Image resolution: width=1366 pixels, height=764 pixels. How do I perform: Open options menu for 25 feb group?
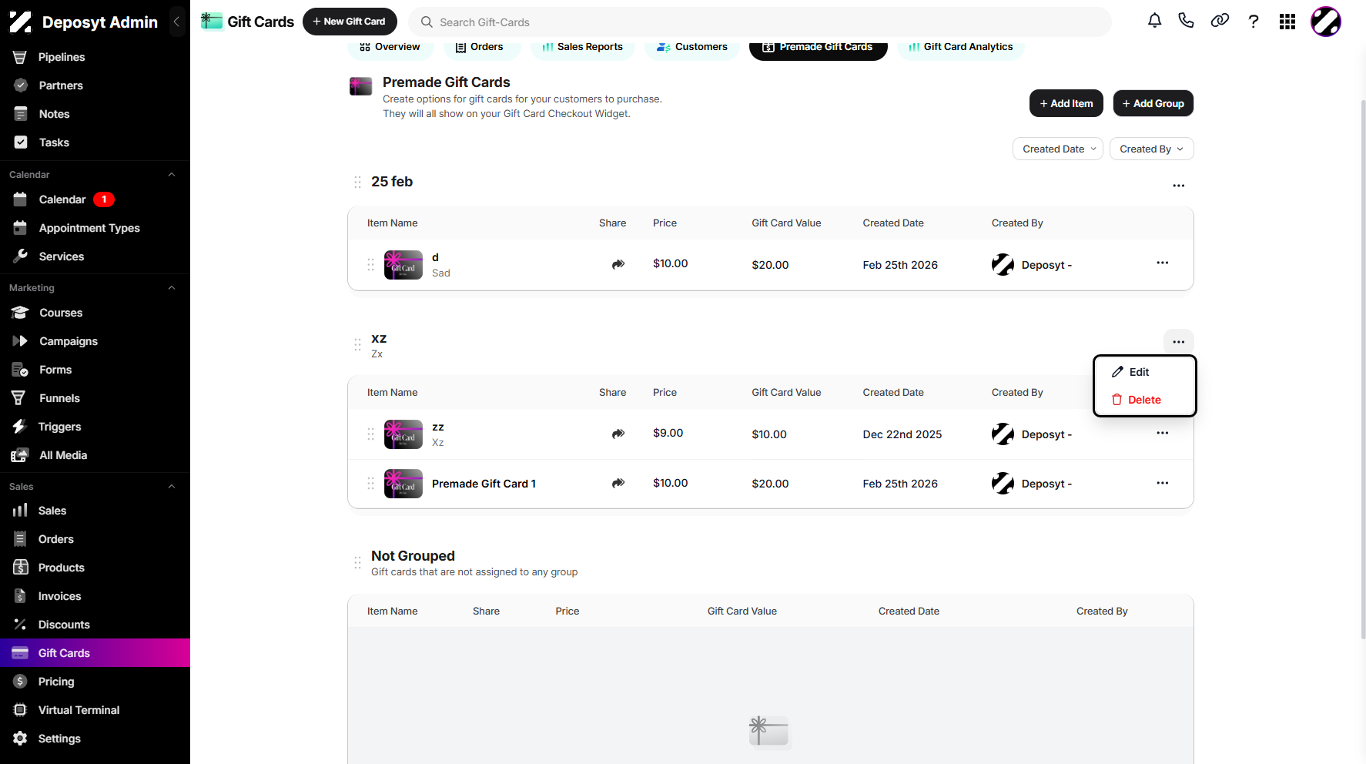tap(1179, 186)
